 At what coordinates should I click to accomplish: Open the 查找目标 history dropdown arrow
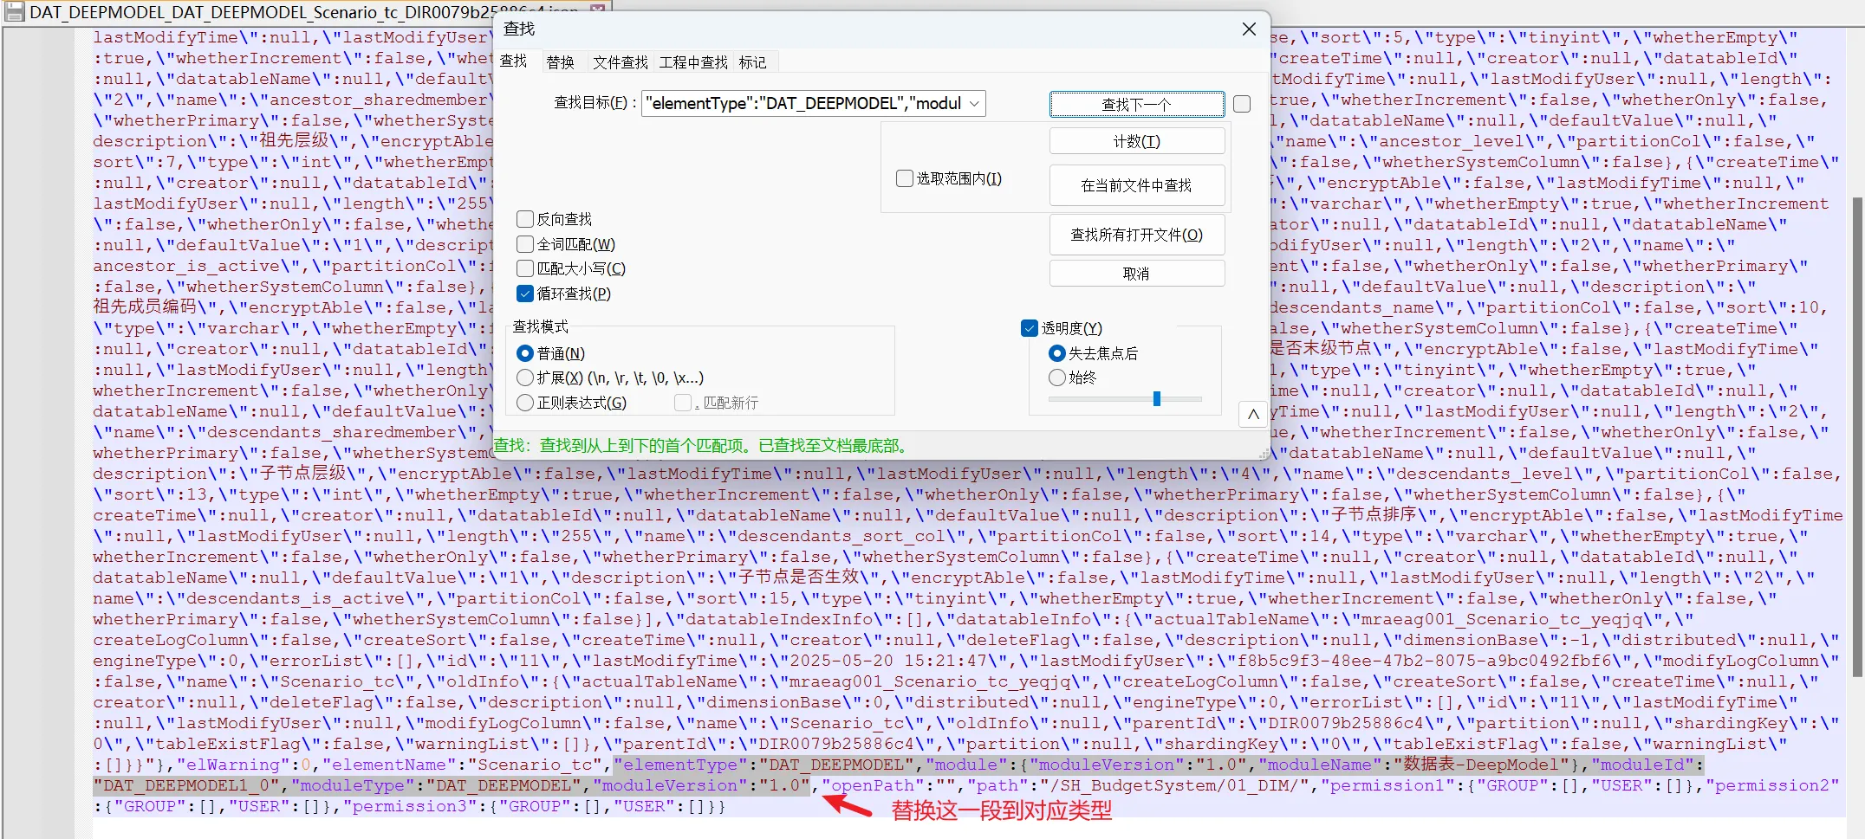pyautogui.click(x=974, y=104)
